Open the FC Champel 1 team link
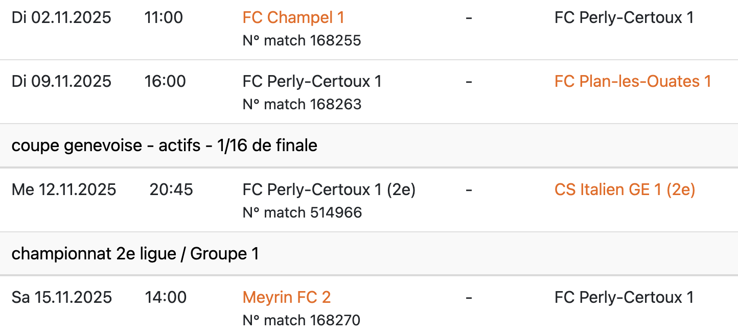The height and width of the screenshot is (336, 738). [293, 18]
